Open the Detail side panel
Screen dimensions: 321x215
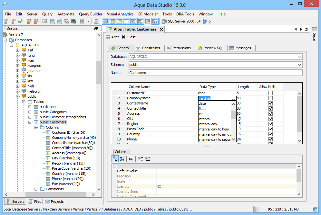pos(315,34)
